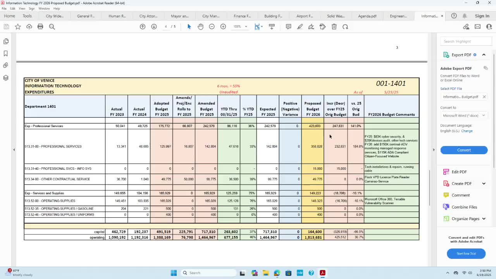The height and width of the screenshot is (279, 496).
Task: Open the View menu
Action: click(22, 9)
